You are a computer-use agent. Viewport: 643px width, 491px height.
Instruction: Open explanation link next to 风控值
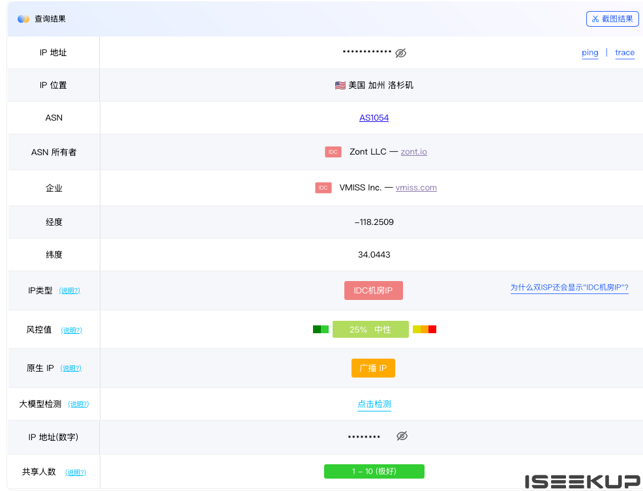(71, 331)
